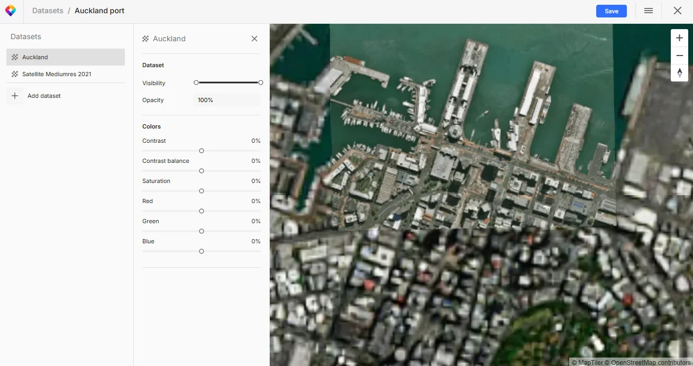693x366 pixels.
Task: Click the Dataset section heading
Action: point(153,65)
